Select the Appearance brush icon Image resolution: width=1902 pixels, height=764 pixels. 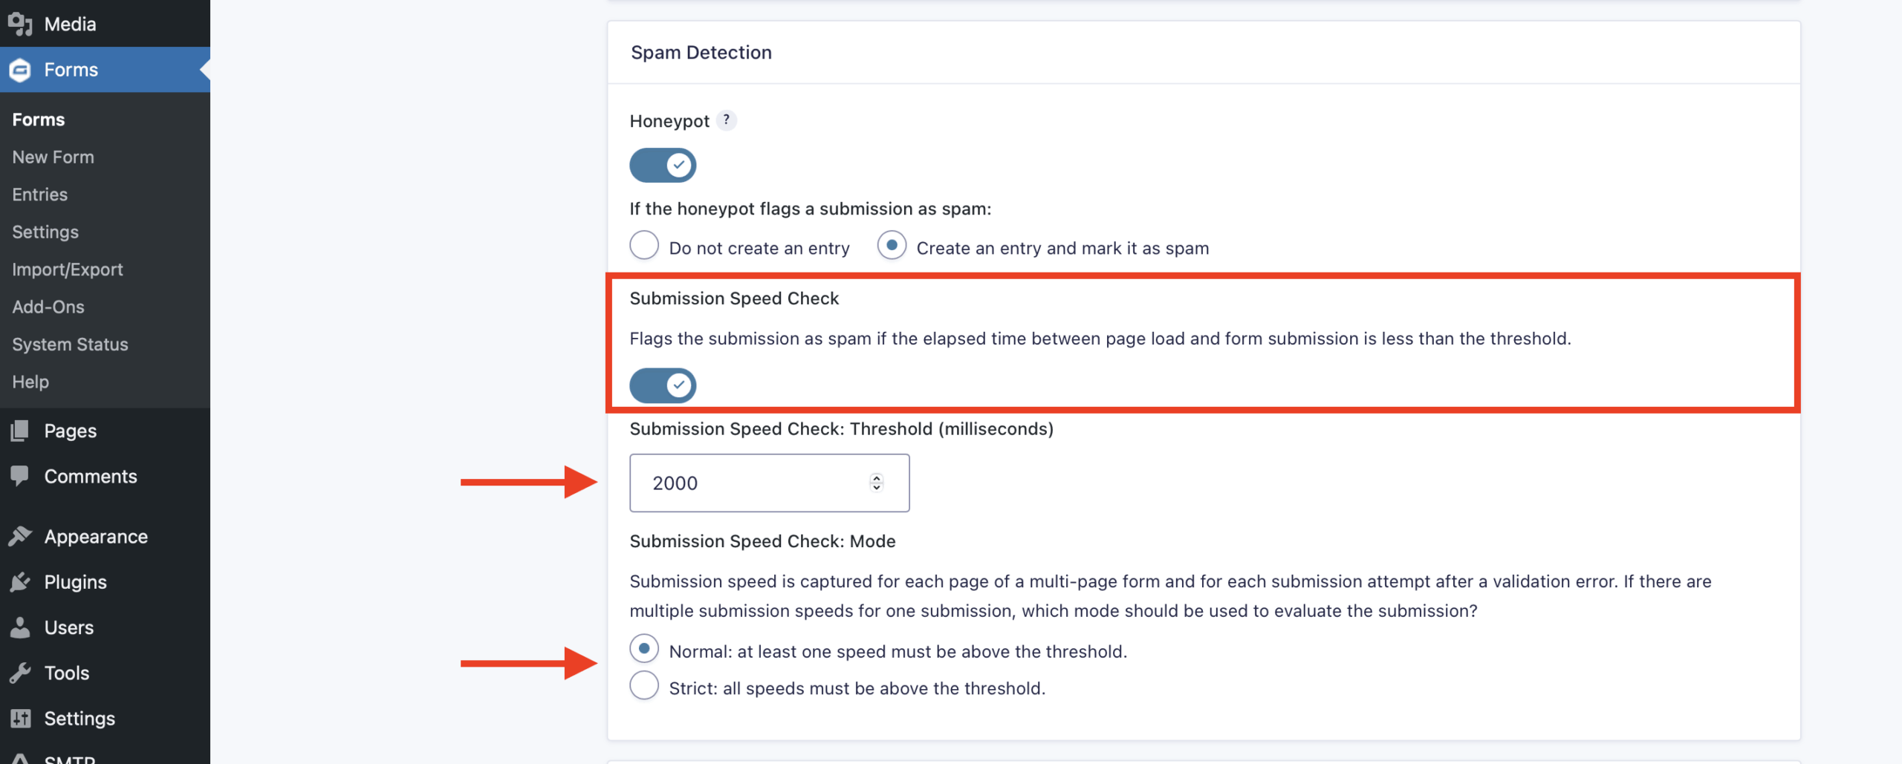(20, 536)
